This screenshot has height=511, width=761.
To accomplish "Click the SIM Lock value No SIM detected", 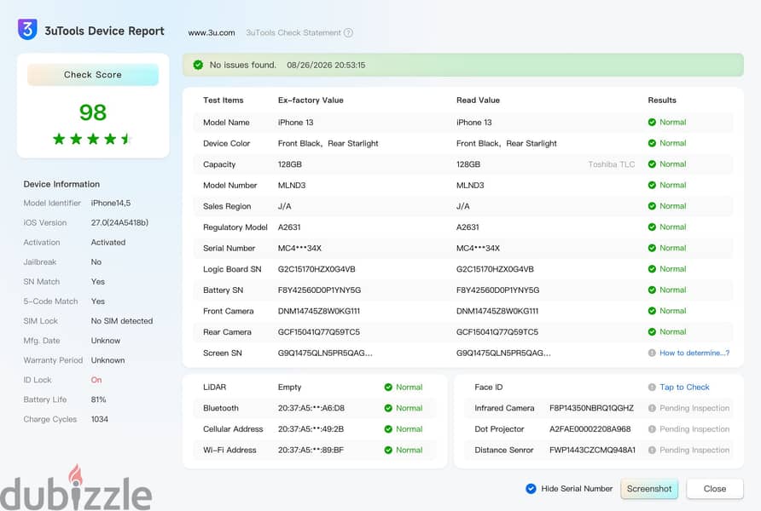I will click(x=122, y=320).
